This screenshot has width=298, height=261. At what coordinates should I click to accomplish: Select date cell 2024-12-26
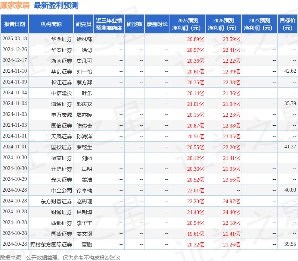15,49
